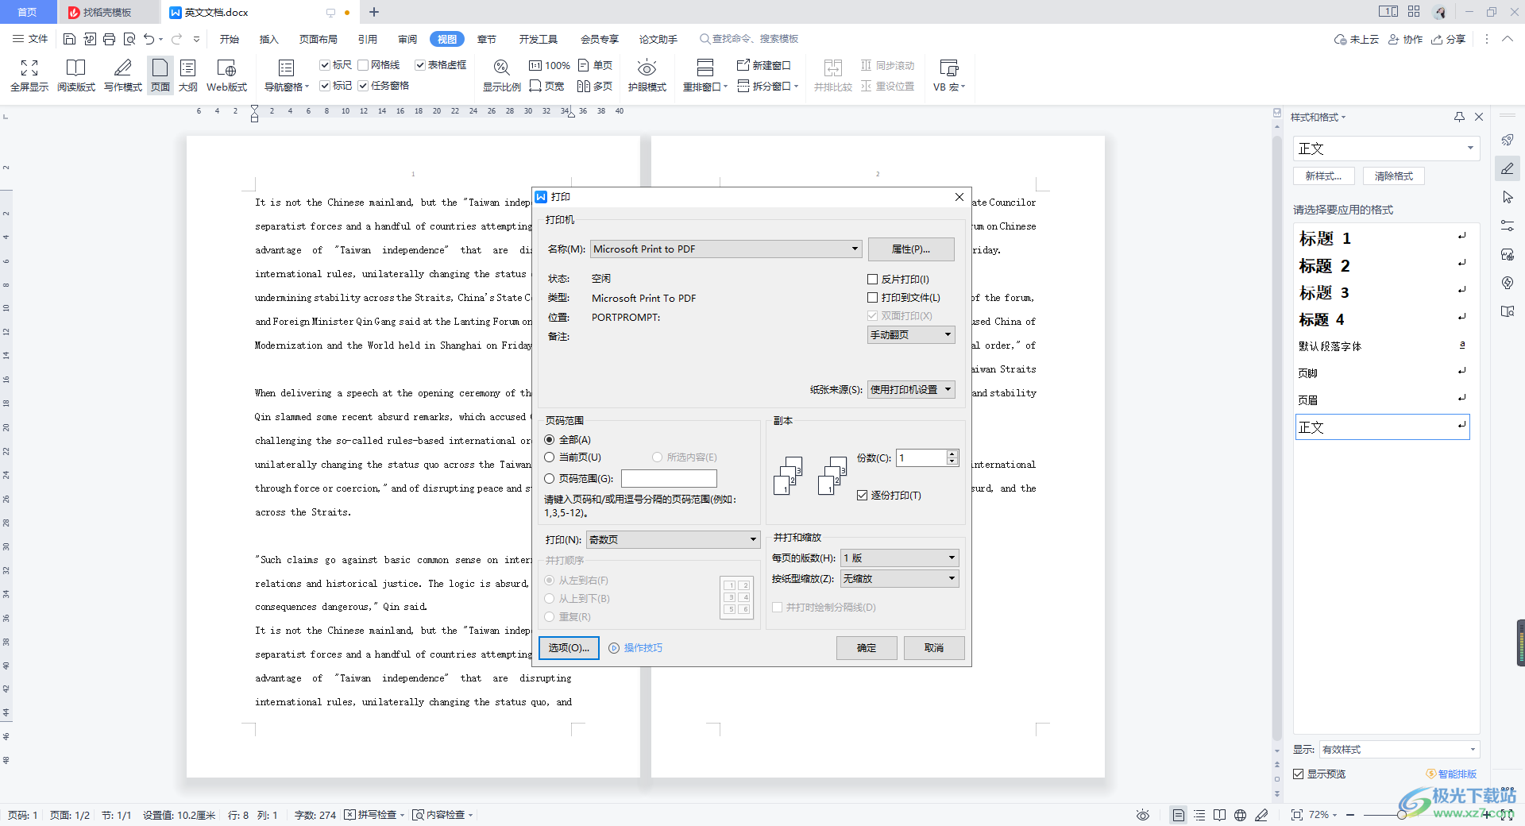Click the zoom ratio (显示比例) icon

coord(501,68)
